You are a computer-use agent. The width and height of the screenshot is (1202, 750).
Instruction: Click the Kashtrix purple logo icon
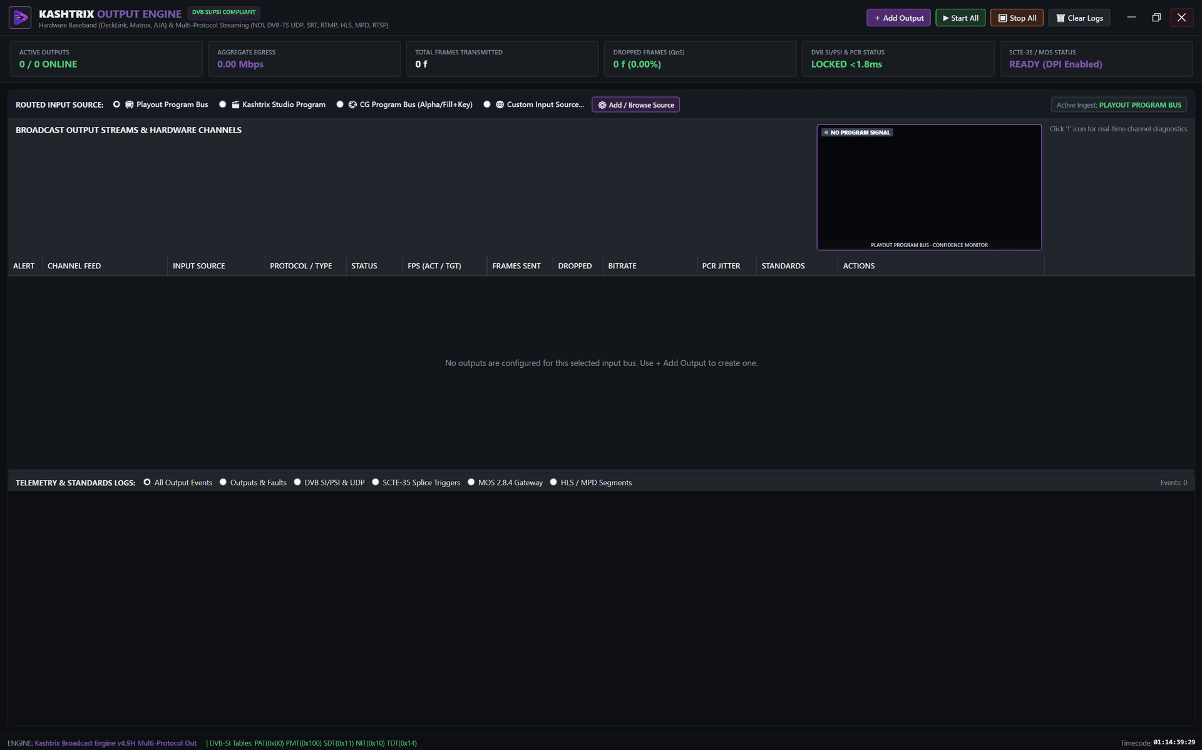coord(20,18)
